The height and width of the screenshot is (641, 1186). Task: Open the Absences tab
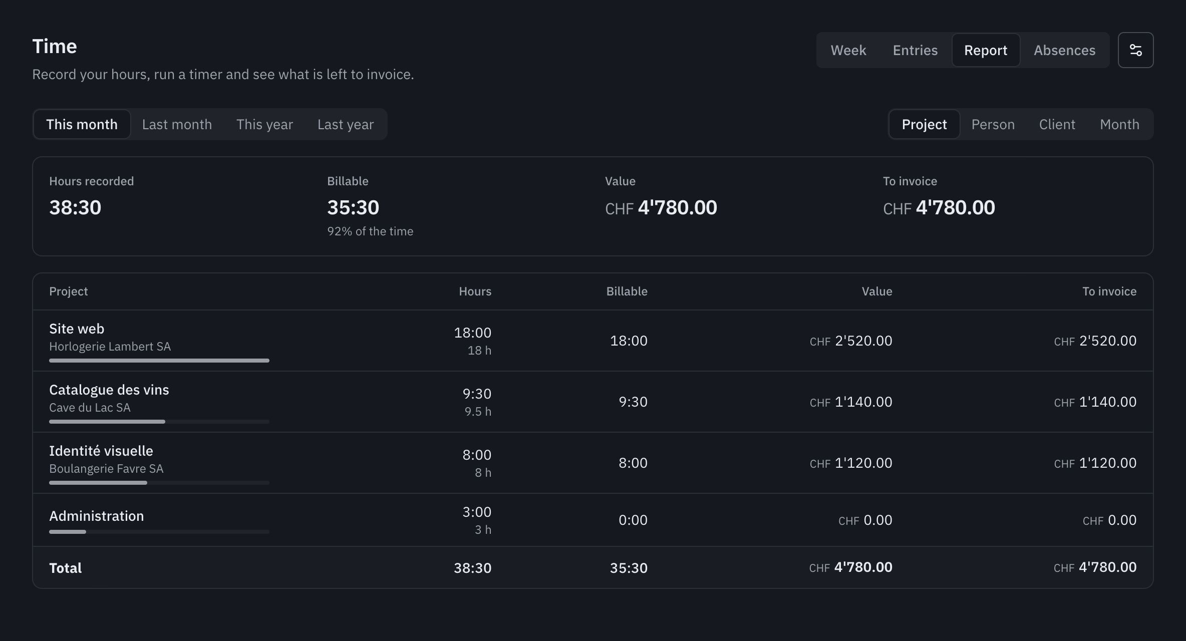[x=1064, y=50]
